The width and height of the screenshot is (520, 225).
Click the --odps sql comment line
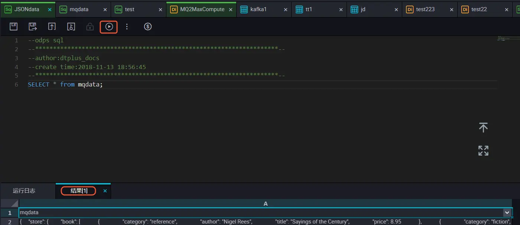click(x=46, y=40)
